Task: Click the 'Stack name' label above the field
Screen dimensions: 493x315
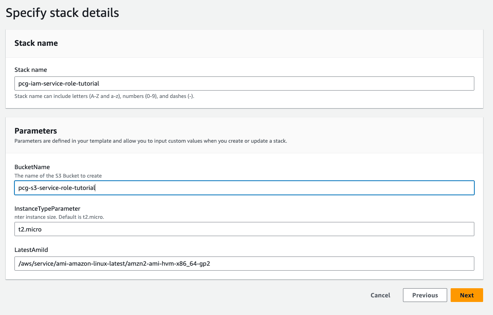Action: pos(31,70)
